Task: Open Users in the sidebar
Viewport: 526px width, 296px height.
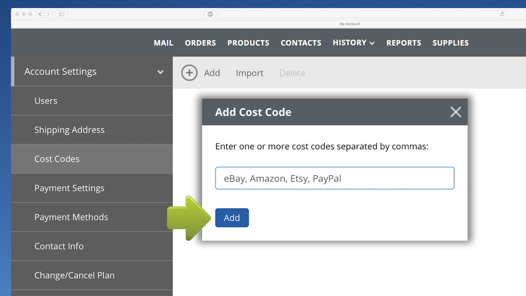Action: click(92, 100)
